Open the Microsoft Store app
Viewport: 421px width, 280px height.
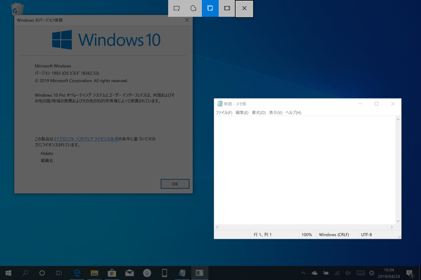pyautogui.click(x=112, y=273)
